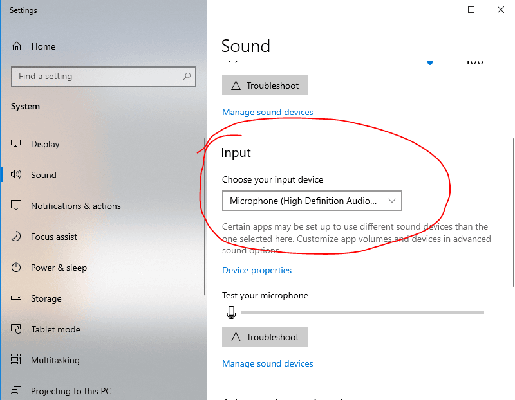This screenshot has height=400, width=515.
Task: Click the Notifications & actions icon
Action: click(15, 205)
